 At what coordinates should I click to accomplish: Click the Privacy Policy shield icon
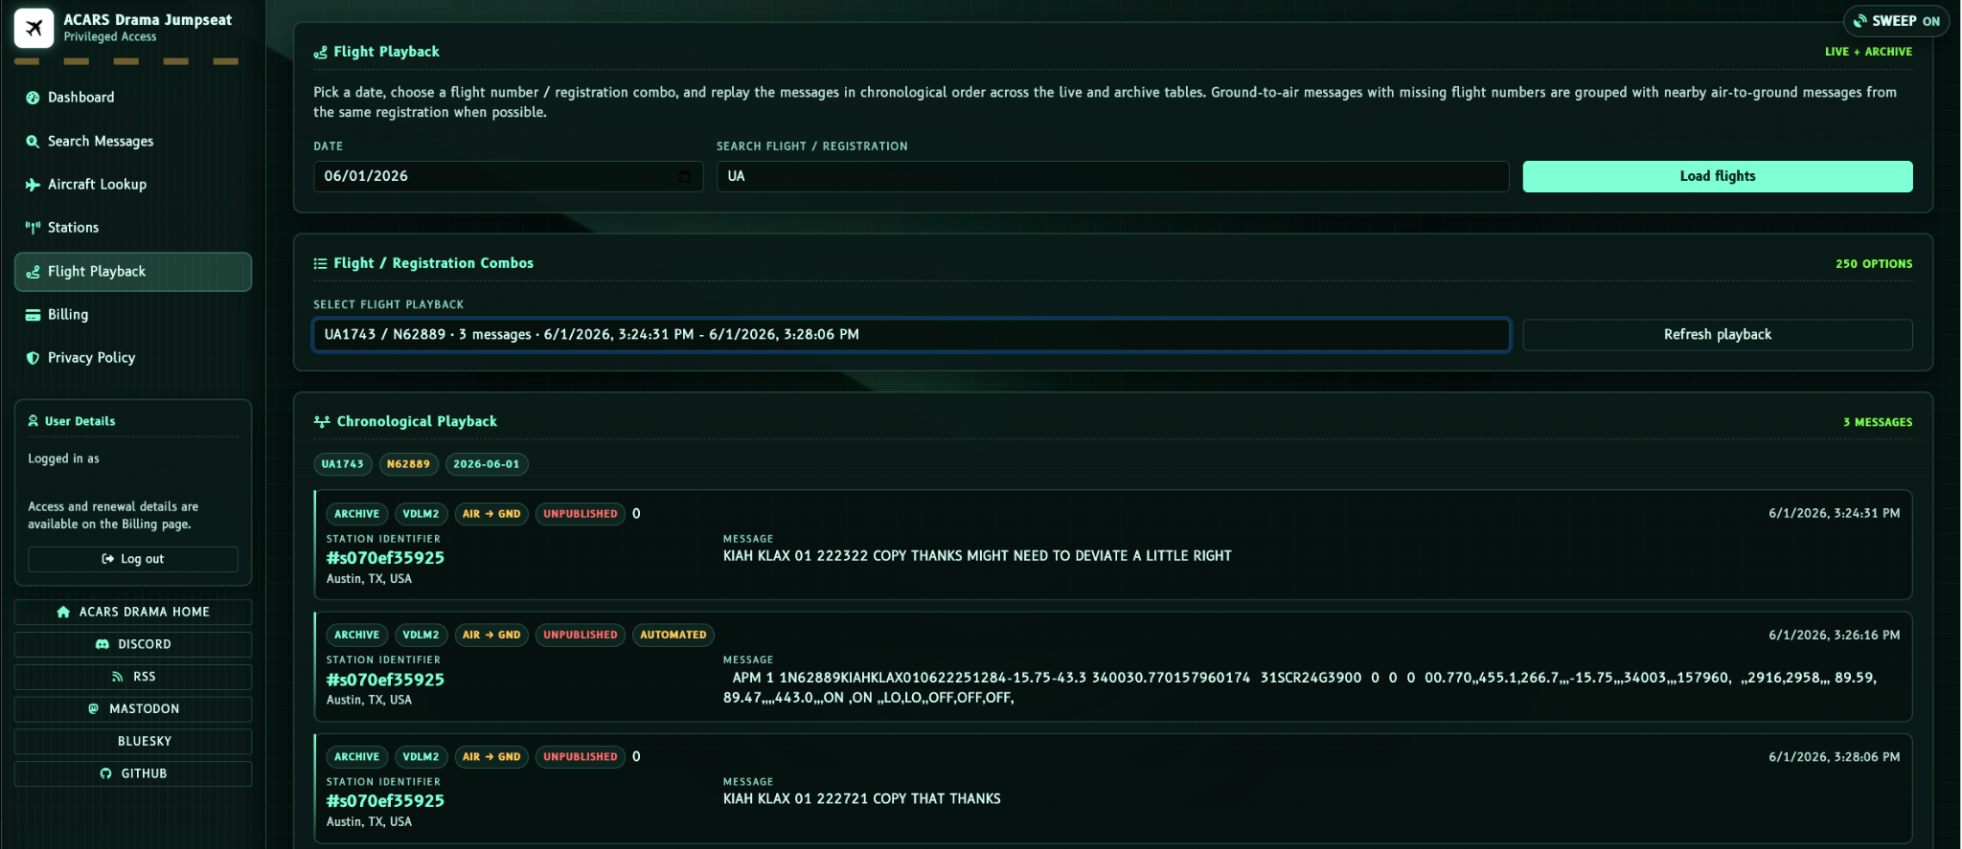point(33,358)
